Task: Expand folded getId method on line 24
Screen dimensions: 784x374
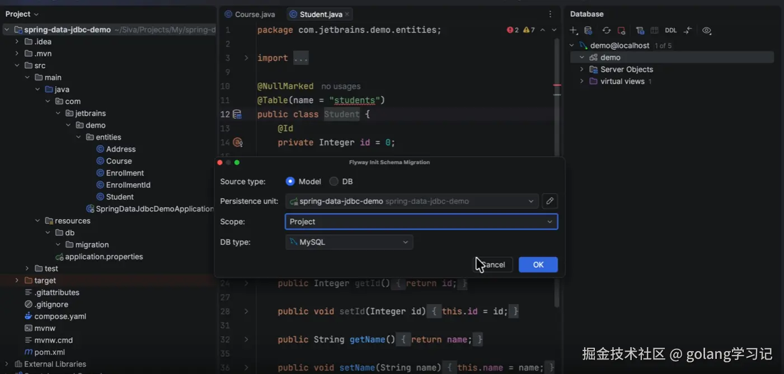Action: pos(246,283)
